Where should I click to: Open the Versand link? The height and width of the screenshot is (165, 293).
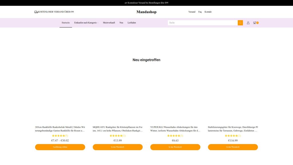pos(192,12)
